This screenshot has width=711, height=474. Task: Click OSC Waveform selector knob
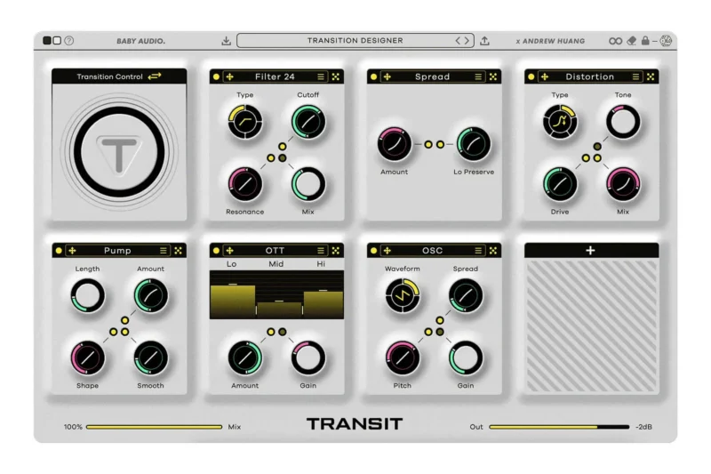click(x=403, y=296)
